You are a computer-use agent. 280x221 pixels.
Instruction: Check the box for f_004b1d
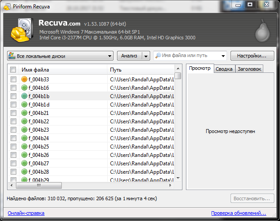pyautogui.click(x=13, y=104)
